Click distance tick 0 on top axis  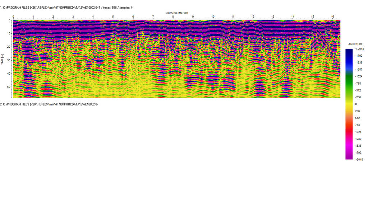pos(13,17)
